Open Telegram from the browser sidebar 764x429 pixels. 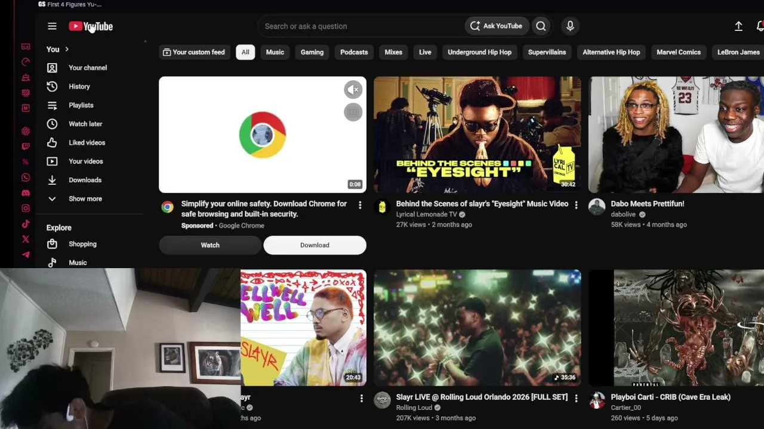[x=26, y=255]
